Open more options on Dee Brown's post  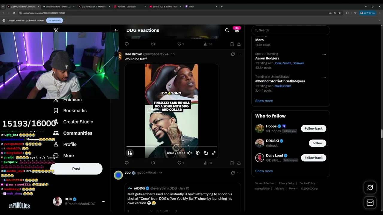coord(239,54)
